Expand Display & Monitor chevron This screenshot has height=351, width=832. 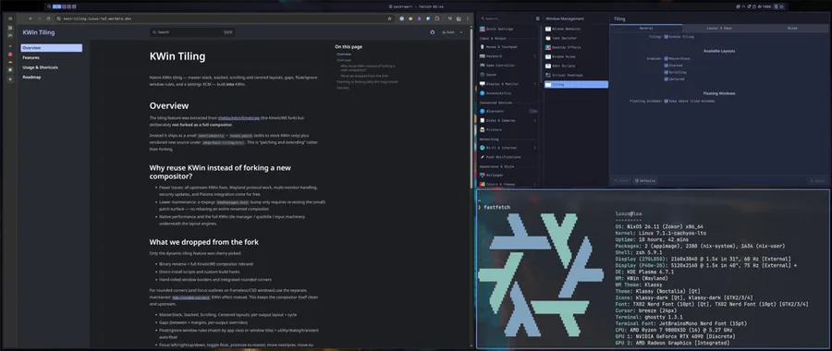click(534, 84)
